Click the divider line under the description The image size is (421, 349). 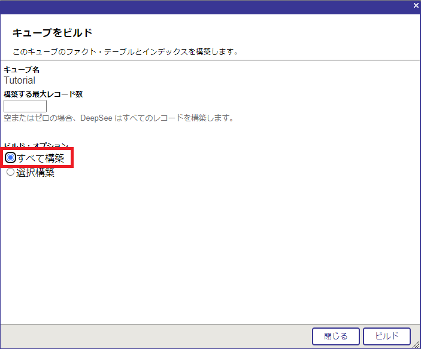point(210,60)
